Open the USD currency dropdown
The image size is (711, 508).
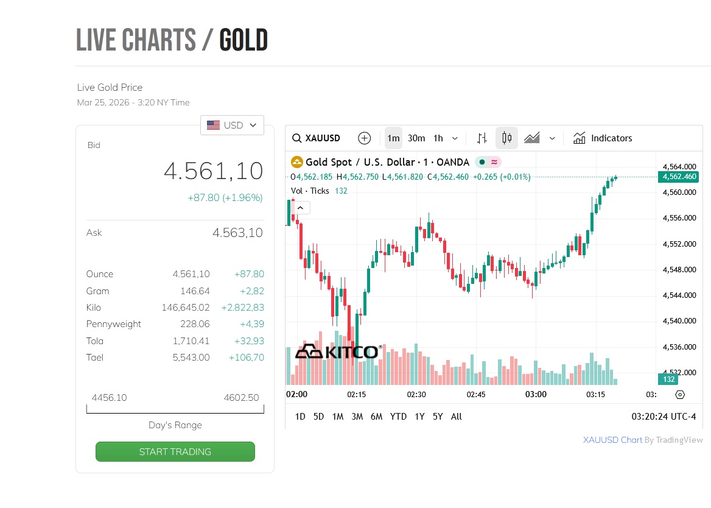[x=232, y=125]
